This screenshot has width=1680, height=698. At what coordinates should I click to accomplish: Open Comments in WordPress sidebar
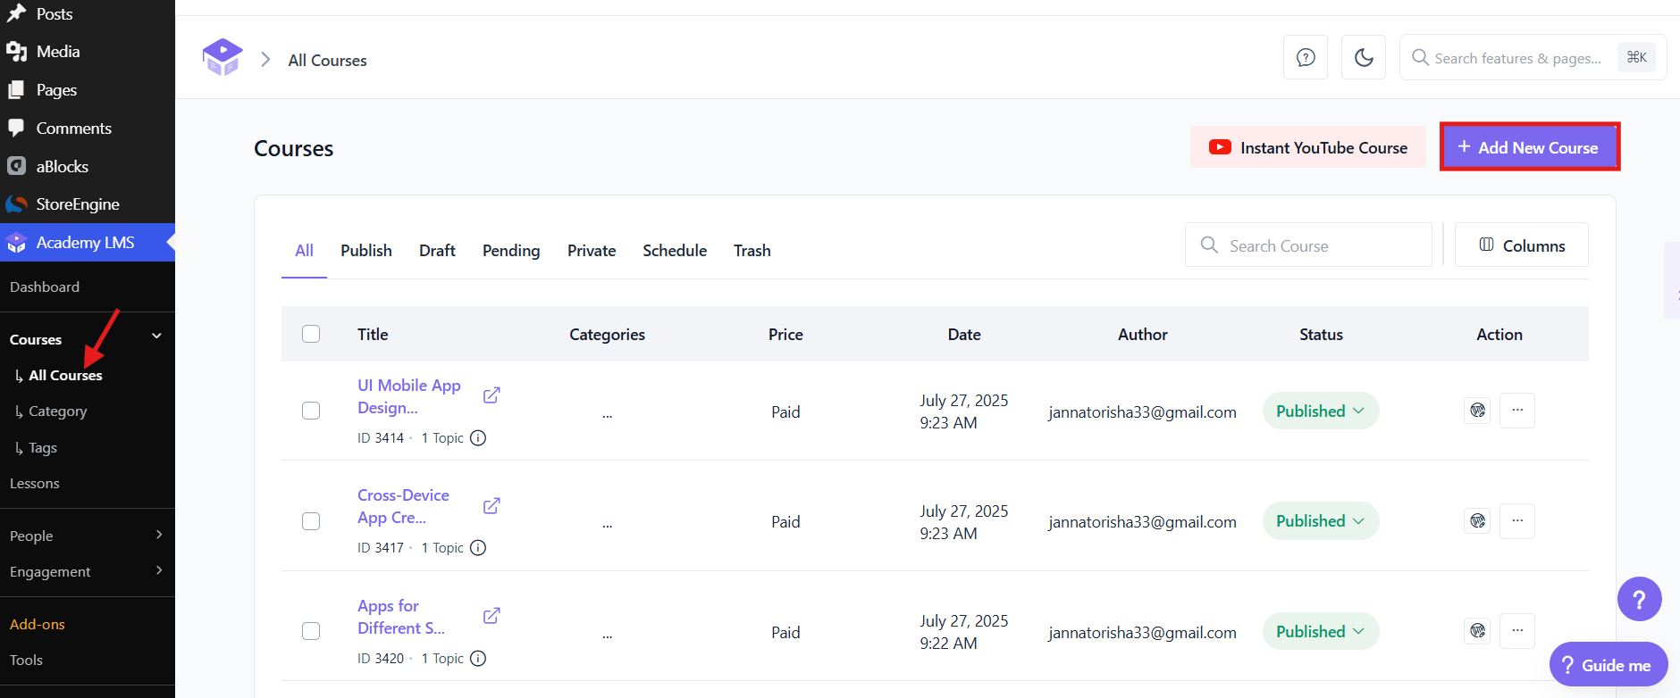(x=88, y=129)
